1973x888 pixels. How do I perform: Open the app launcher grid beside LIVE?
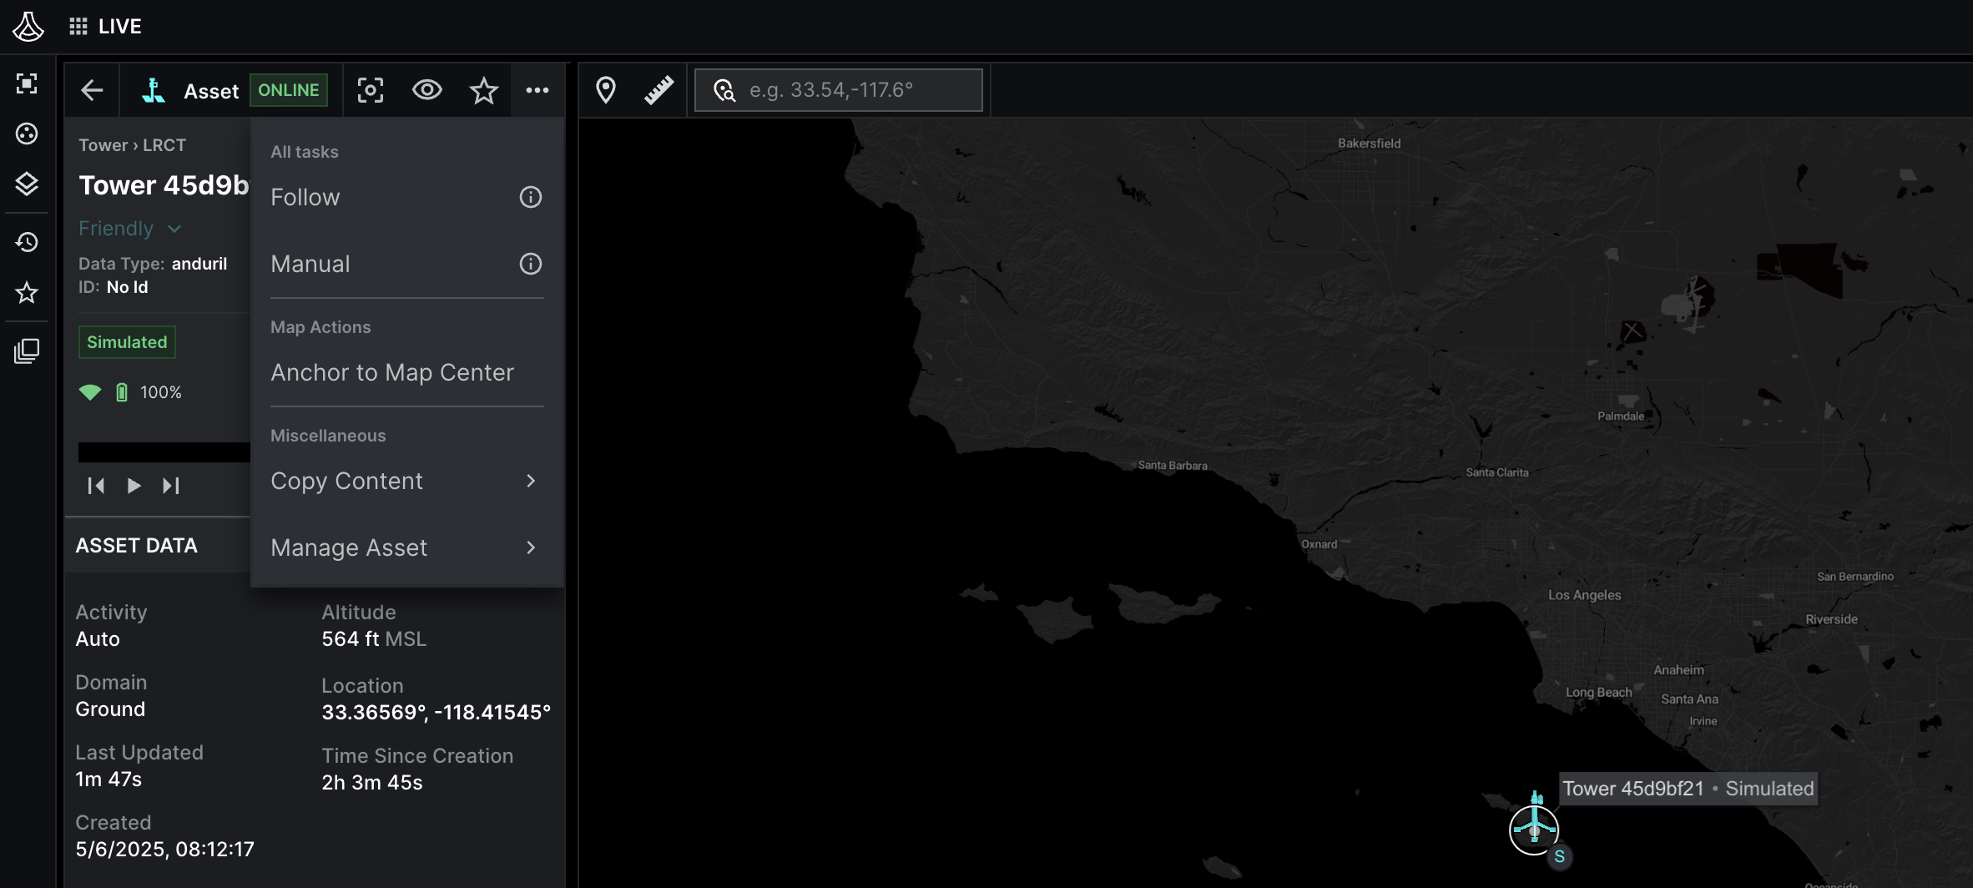[x=79, y=26]
